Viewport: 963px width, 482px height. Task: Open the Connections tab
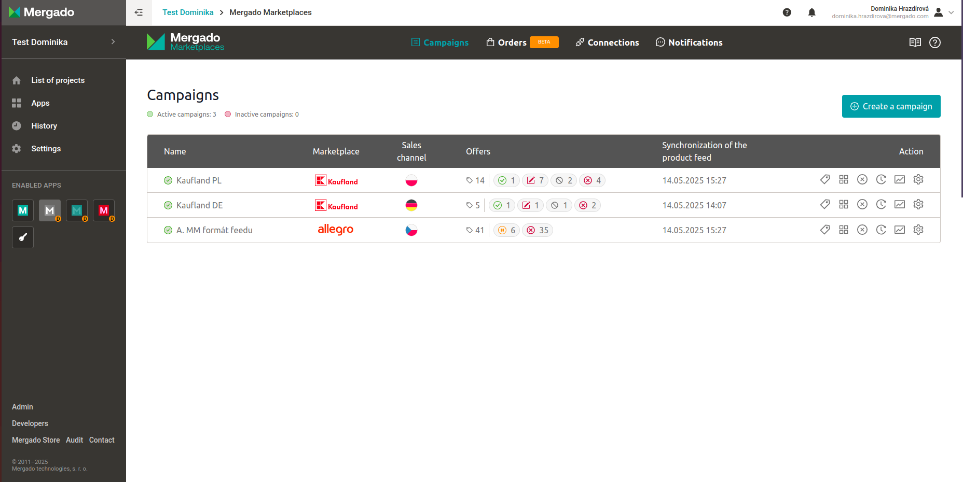click(607, 42)
